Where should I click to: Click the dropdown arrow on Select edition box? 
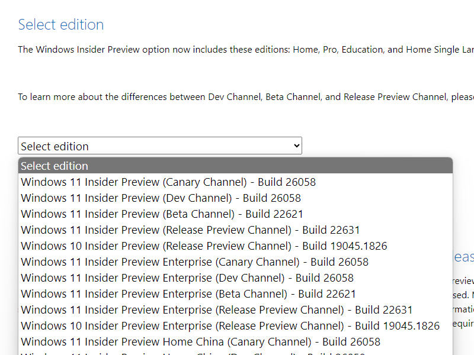294,146
